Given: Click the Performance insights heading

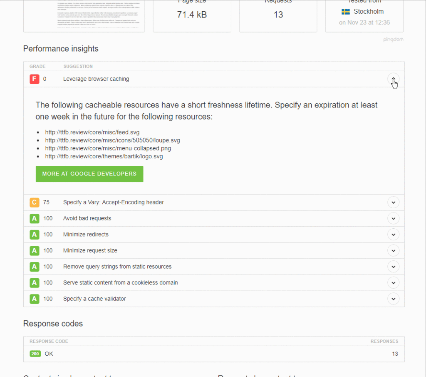Looking at the screenshot, I should tap(61, 49).
